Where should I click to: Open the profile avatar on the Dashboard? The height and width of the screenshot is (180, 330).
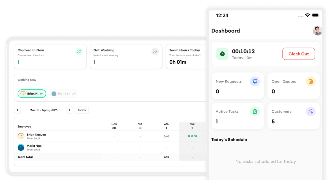[x=317, y=31]
